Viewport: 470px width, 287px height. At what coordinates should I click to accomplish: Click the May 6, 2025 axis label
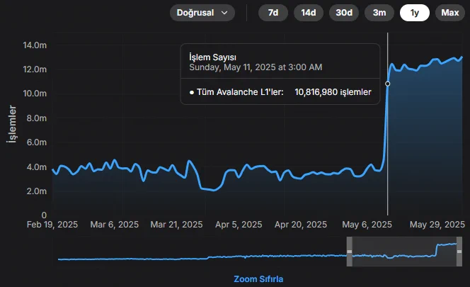(367, 225)
